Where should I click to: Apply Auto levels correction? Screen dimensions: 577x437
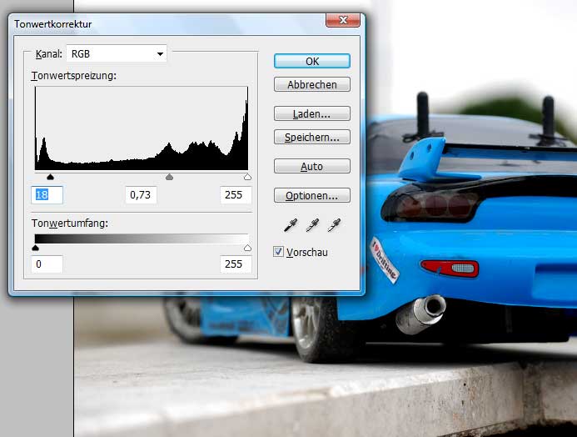coord(311,166)
